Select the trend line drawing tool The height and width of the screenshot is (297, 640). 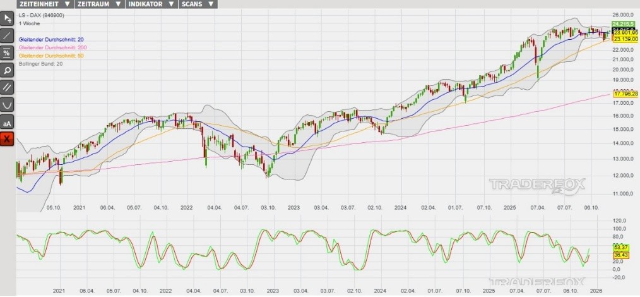pyautogui.click(x=7, y=35)
